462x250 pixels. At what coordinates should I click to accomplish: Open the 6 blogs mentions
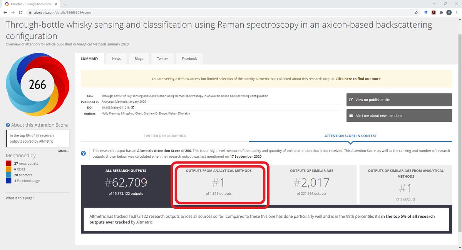coord(20,169)
